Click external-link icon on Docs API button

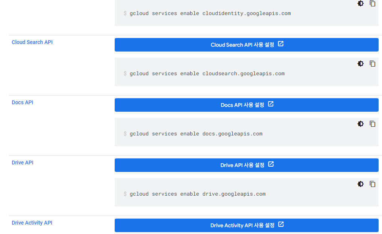(x=271, y=104)
